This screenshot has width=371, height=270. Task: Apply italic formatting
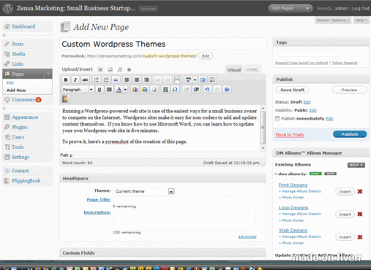(x=75, y=80)
